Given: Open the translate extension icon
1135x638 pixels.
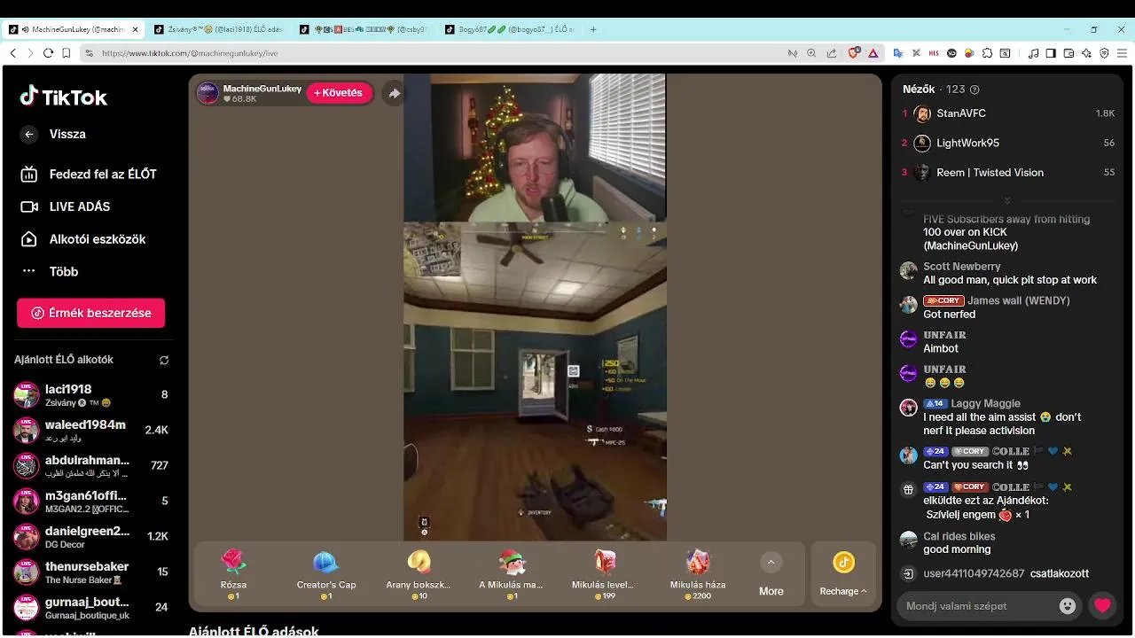Looking at the screenshot, I should coord(897,53).
